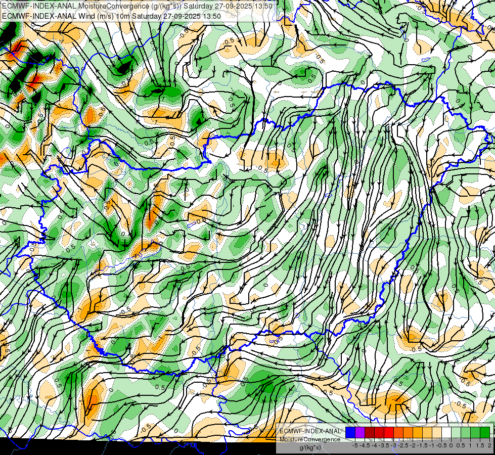Click the blue legend color swatch

[350, 432]
